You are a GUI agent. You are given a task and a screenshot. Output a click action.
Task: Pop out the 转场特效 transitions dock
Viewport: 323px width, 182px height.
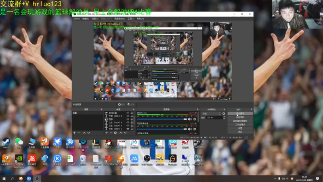tap(224, 109)
